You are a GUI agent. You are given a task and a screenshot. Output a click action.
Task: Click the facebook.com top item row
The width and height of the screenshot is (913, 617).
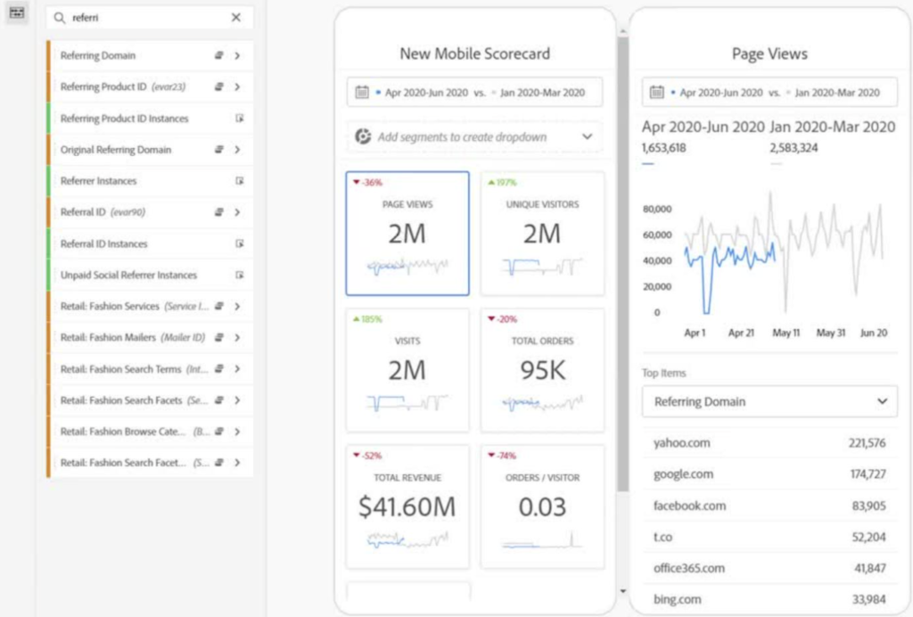click(x=769, y=506)
